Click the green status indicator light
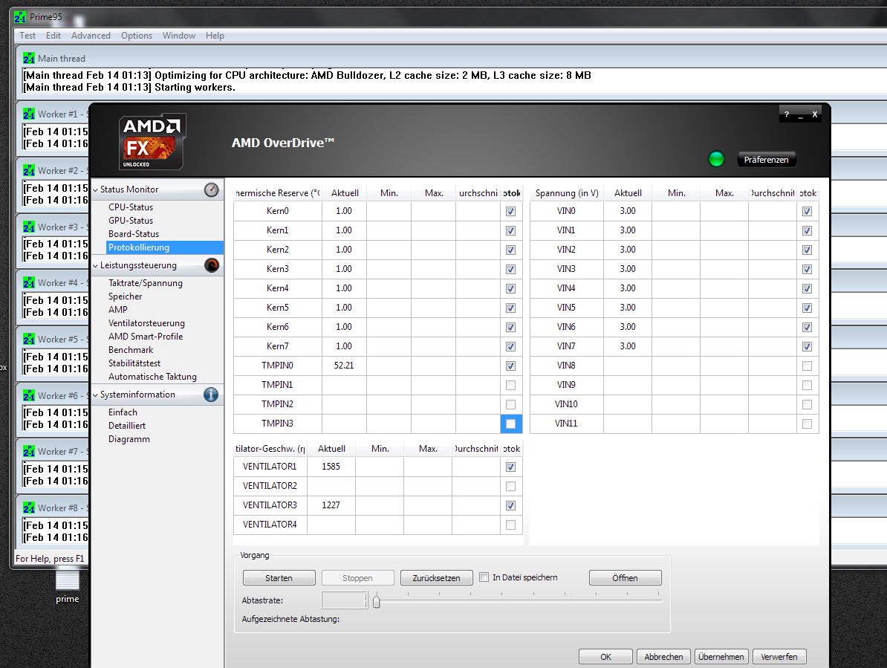 pyautogui.click(x=716, y=159)
